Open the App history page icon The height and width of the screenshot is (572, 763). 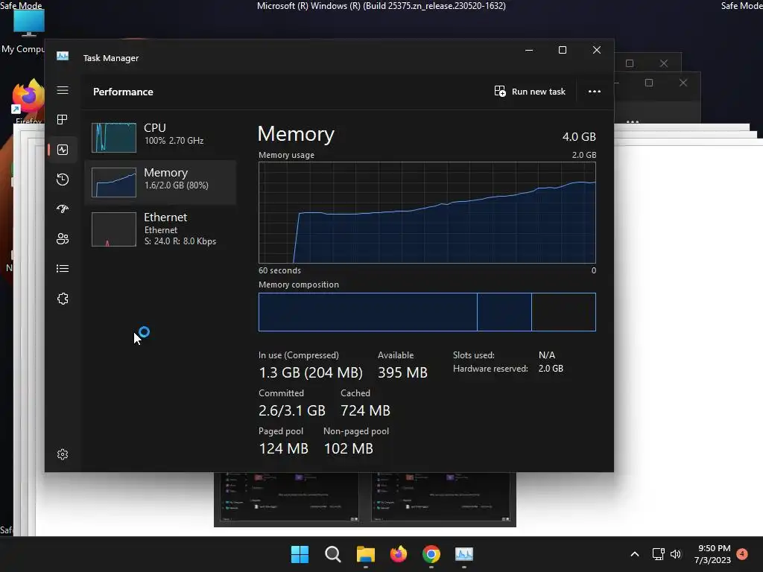click(63, 179)
